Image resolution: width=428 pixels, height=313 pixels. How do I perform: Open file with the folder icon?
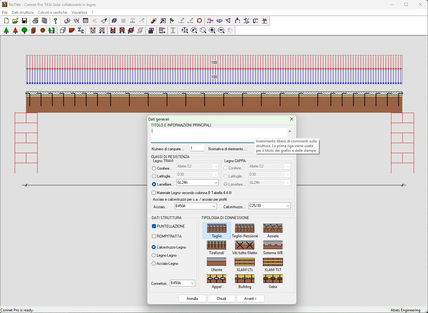(15, 21)
